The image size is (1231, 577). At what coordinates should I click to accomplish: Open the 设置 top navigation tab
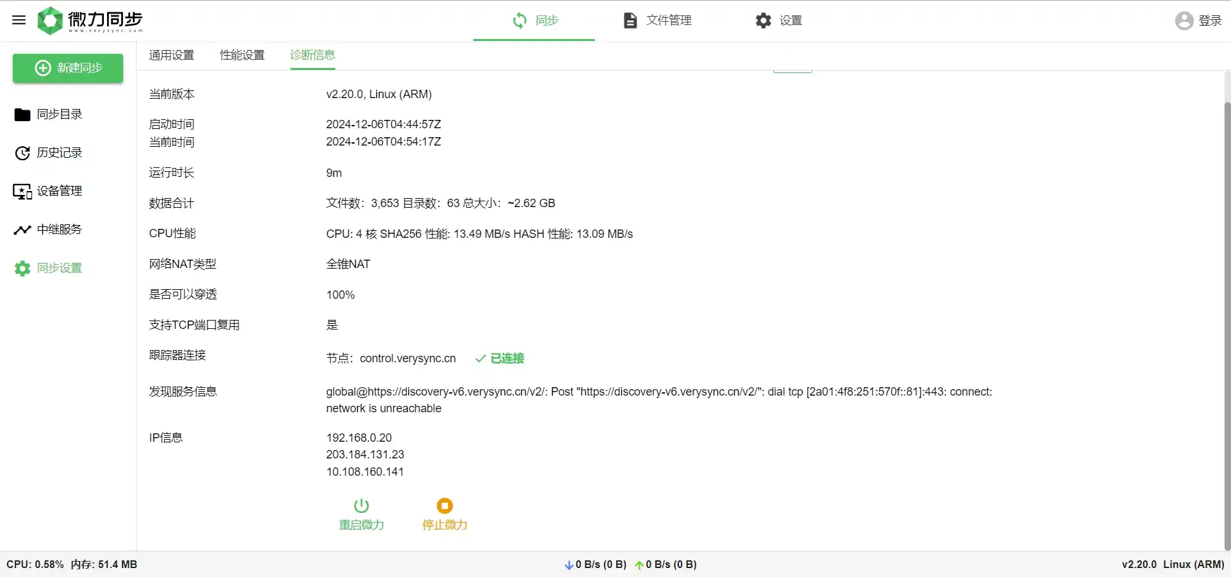[x=778, y=21]
